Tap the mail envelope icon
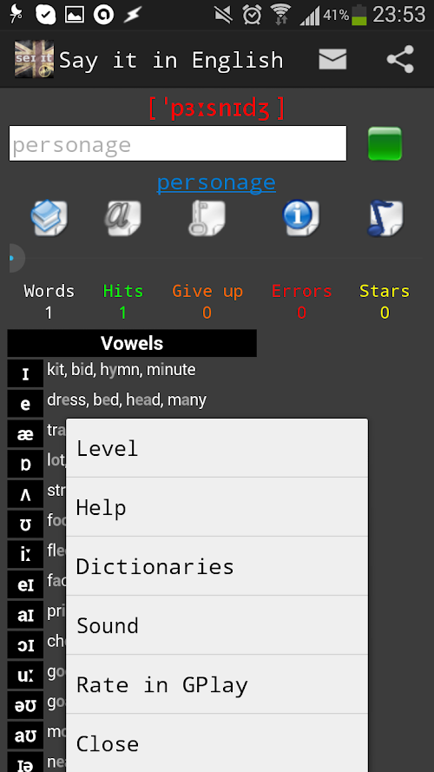Viewport: 434px width, 772px height. [332, 60]
